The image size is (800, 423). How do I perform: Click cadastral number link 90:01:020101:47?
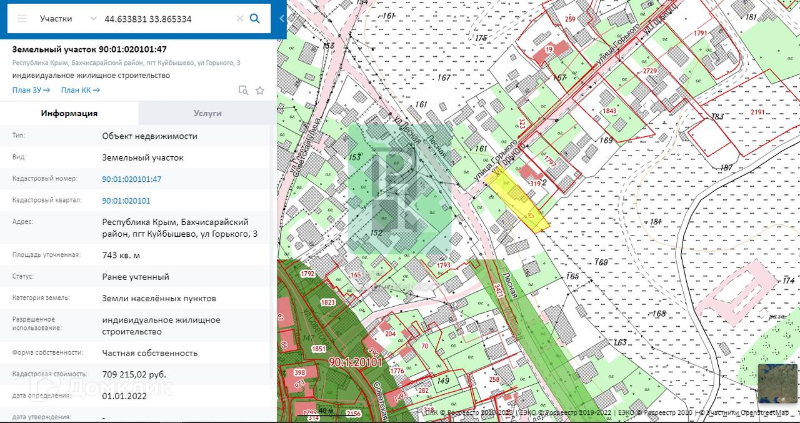pyautogui.click(x=132, y=179)
